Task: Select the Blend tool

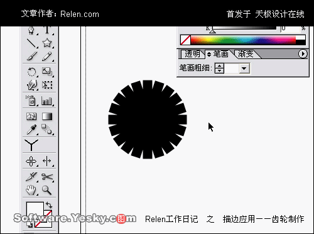Action: [47, 130]
